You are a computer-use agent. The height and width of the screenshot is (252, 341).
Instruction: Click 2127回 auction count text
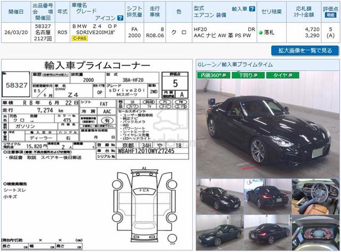[x=43, y=38]
